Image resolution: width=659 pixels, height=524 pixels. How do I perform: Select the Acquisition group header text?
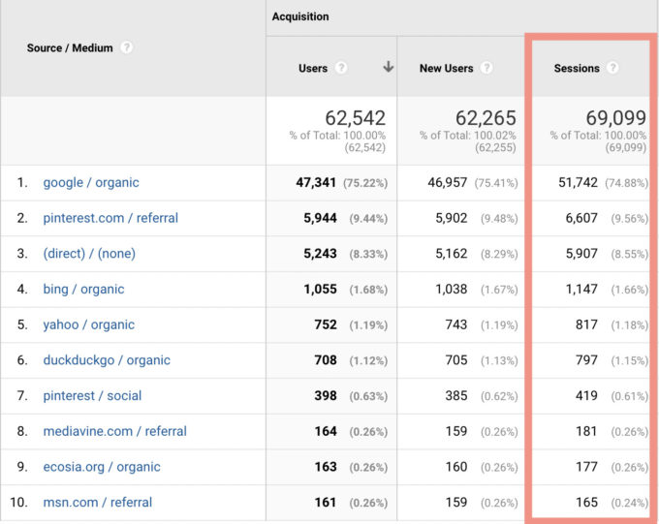[x=300, y=16]
